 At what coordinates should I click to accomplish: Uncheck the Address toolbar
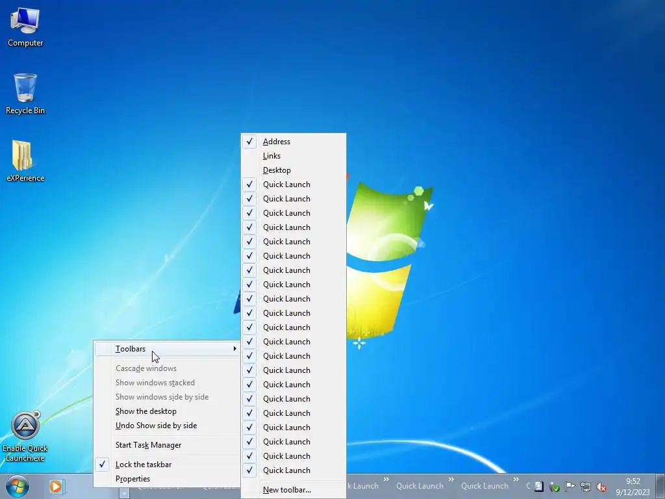294,142
